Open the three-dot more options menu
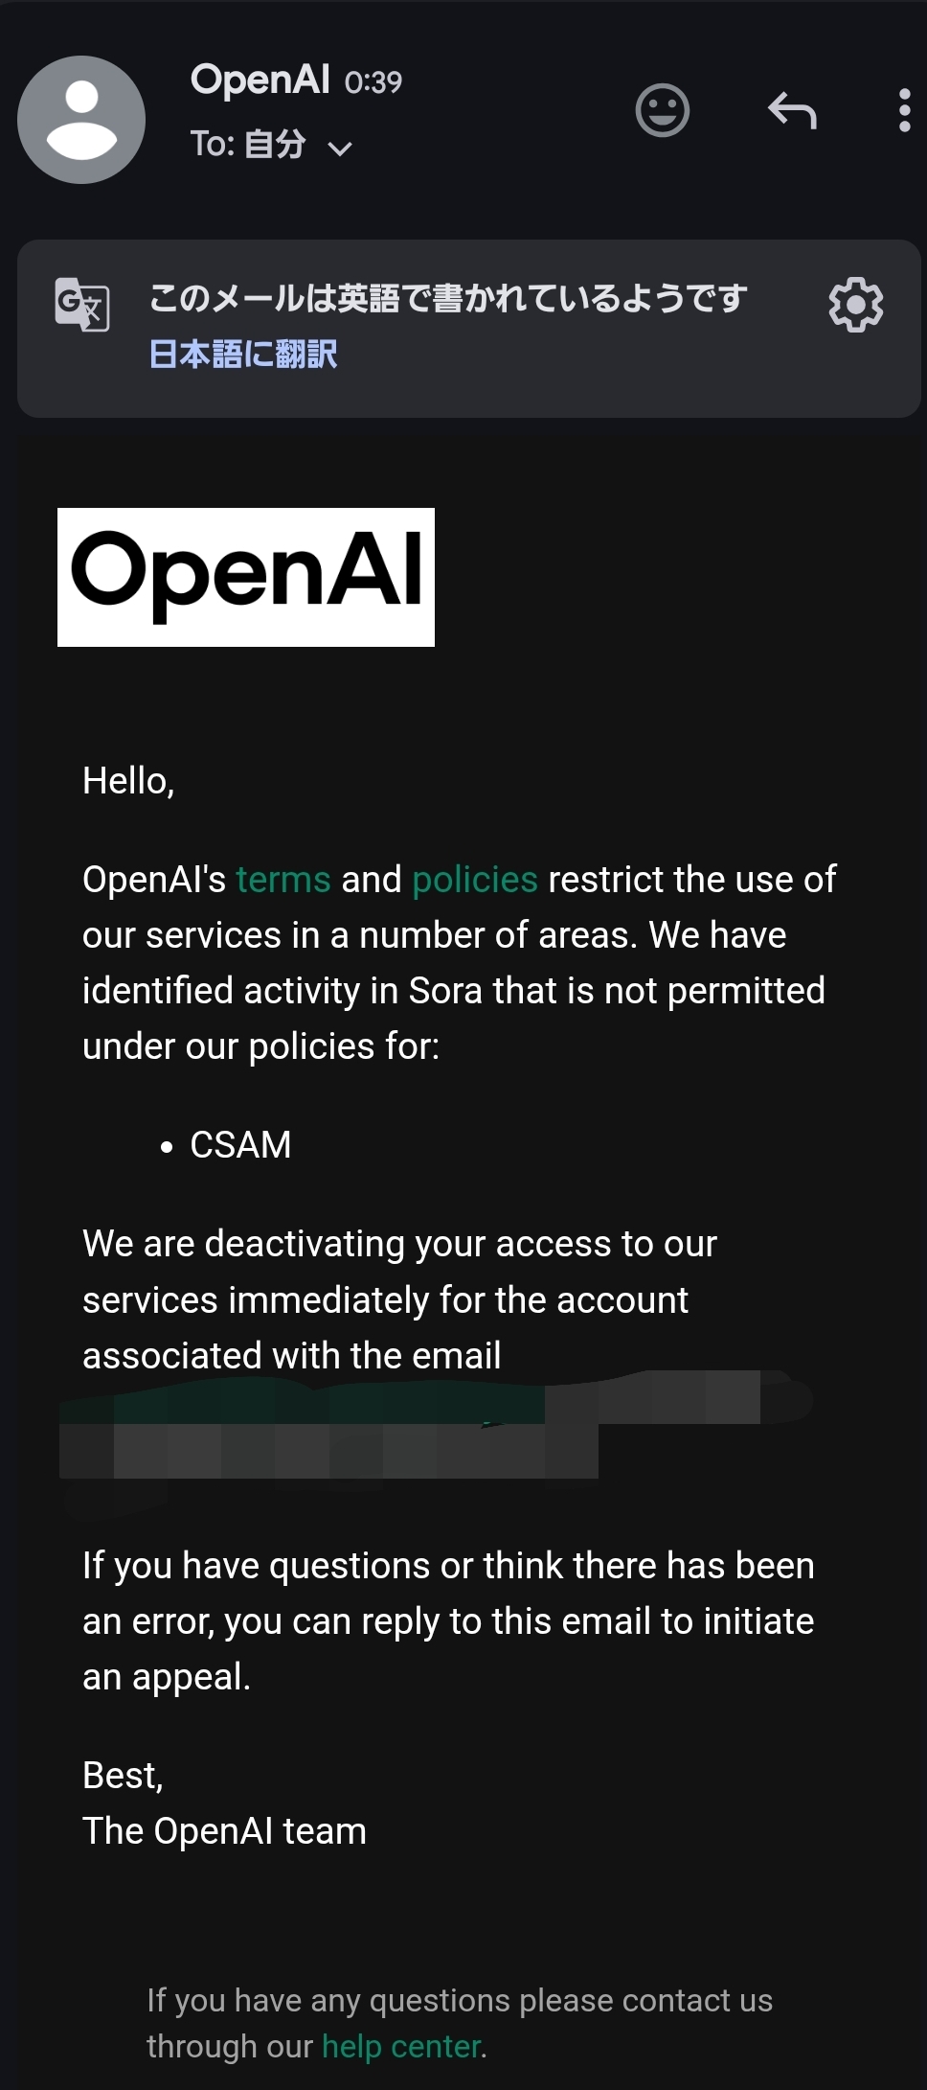This screenshot has height=2090, width=927. pos(904,111)
